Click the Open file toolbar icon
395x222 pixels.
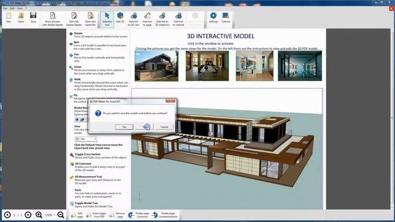tap(21, 18)
